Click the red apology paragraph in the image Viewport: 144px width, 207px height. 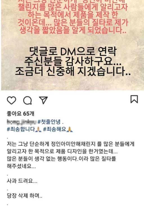pyautogui.click(x=73, y=17)
